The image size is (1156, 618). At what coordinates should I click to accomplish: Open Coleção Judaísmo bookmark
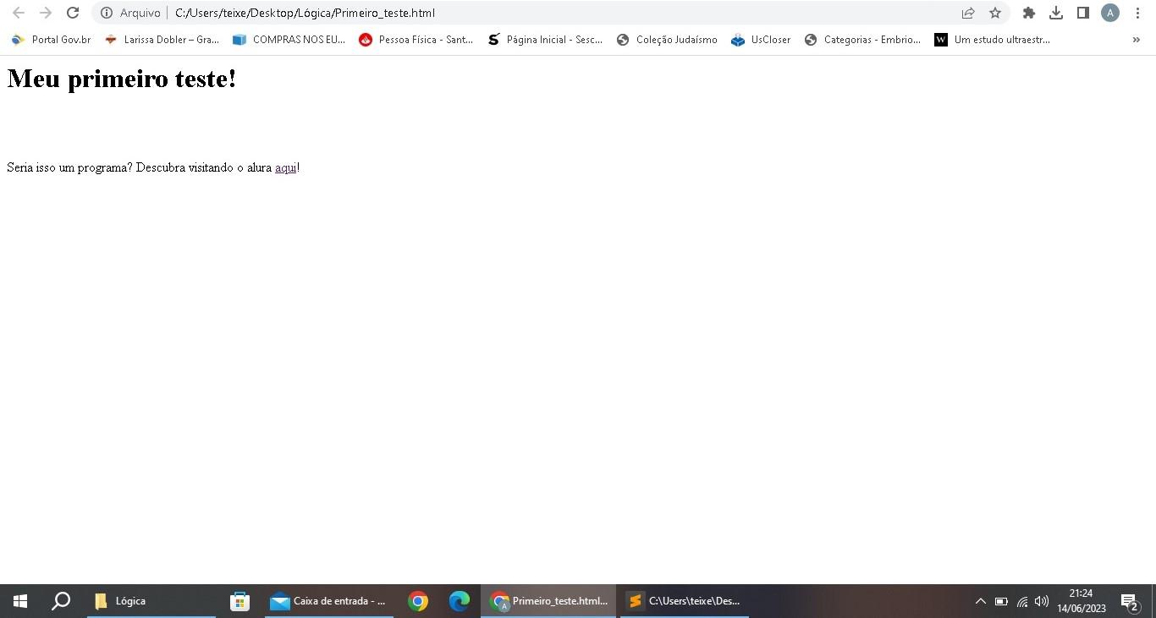pos(667,40)
